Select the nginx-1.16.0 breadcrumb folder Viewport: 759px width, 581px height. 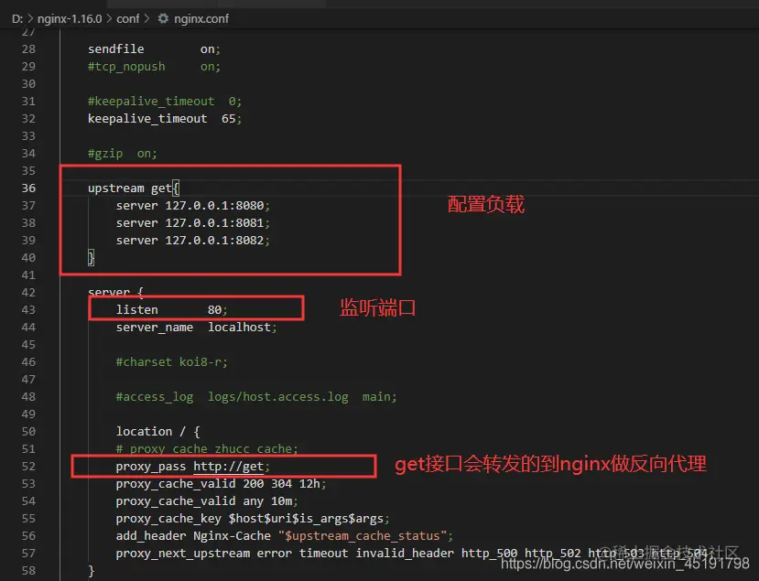(70, 19)
